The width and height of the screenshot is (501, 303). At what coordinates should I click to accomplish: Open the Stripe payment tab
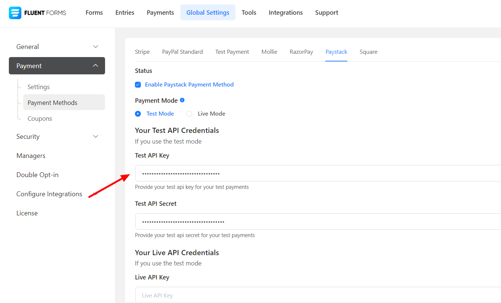(142, 52)
